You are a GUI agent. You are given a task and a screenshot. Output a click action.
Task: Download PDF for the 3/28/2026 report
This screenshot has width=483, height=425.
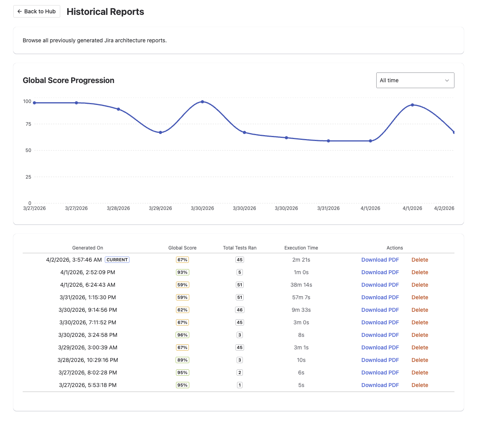coord(380,360)
